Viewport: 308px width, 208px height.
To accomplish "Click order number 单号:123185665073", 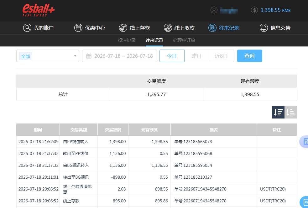I will click(193, 142).
